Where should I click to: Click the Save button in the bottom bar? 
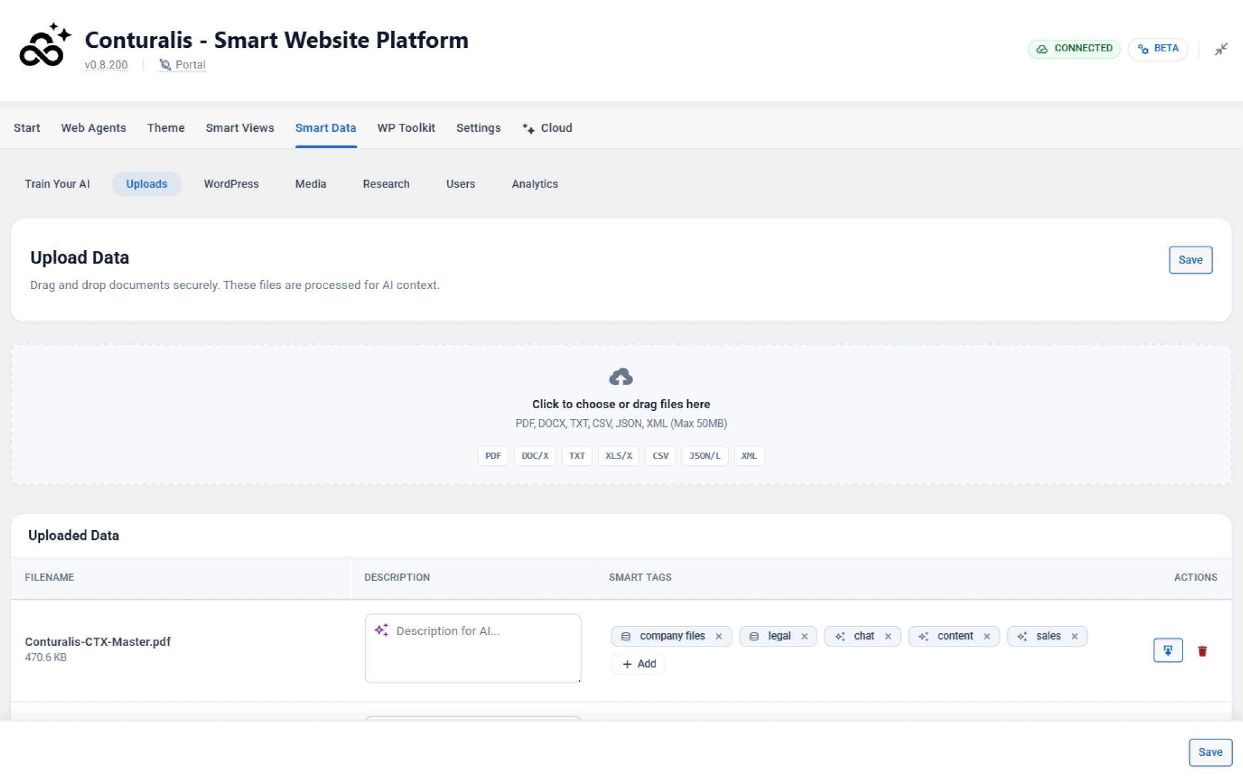[1210, 752]
